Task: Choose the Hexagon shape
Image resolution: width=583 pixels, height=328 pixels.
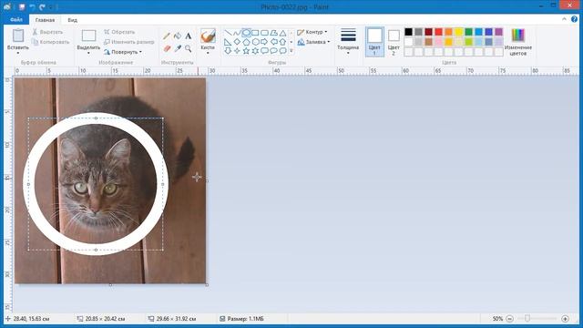Action: 255,42
